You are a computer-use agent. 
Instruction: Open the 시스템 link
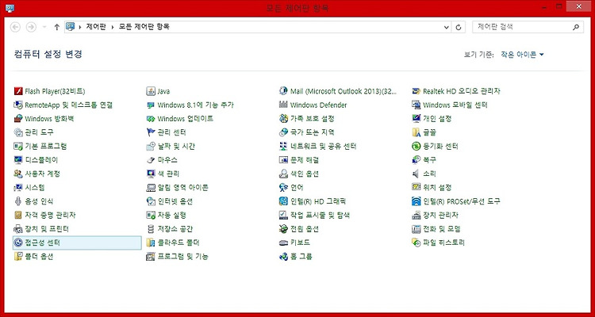pyautogui.click(x=35, y=188)
